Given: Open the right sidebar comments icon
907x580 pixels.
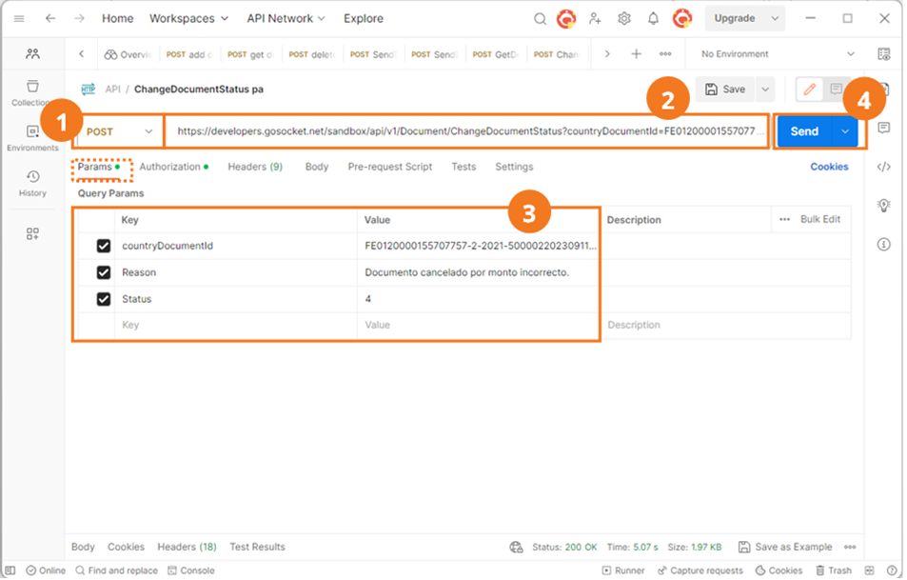Looking at the screenshot, I should point(884,128).
